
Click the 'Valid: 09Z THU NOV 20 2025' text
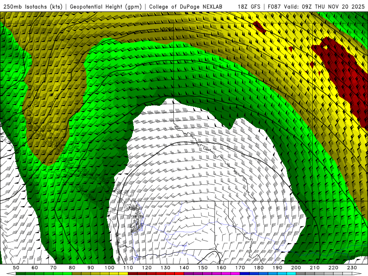click(324, 6)
